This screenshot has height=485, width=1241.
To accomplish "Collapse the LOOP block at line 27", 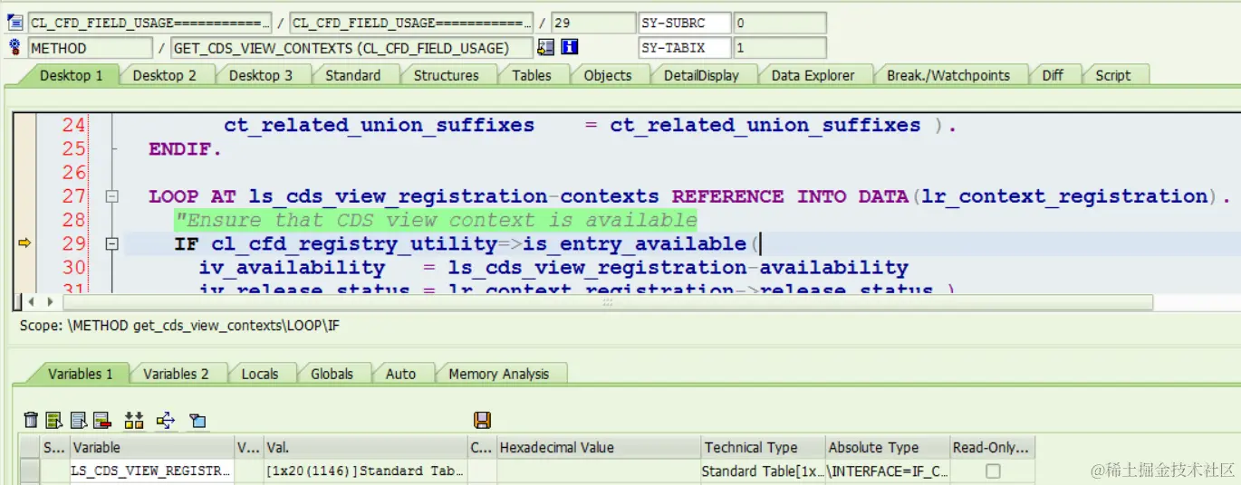I will coord(112,196).
